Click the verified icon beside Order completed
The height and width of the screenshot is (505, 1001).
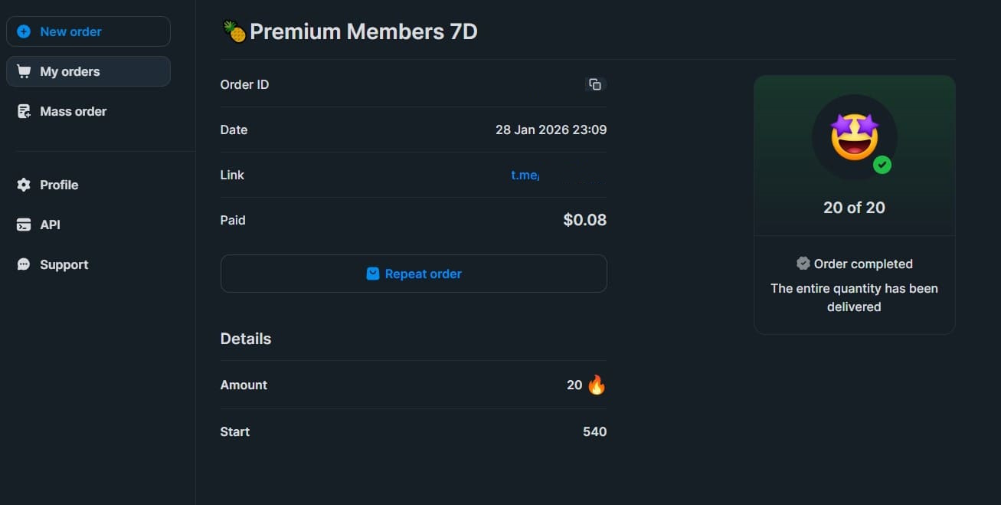coord(803,264)
